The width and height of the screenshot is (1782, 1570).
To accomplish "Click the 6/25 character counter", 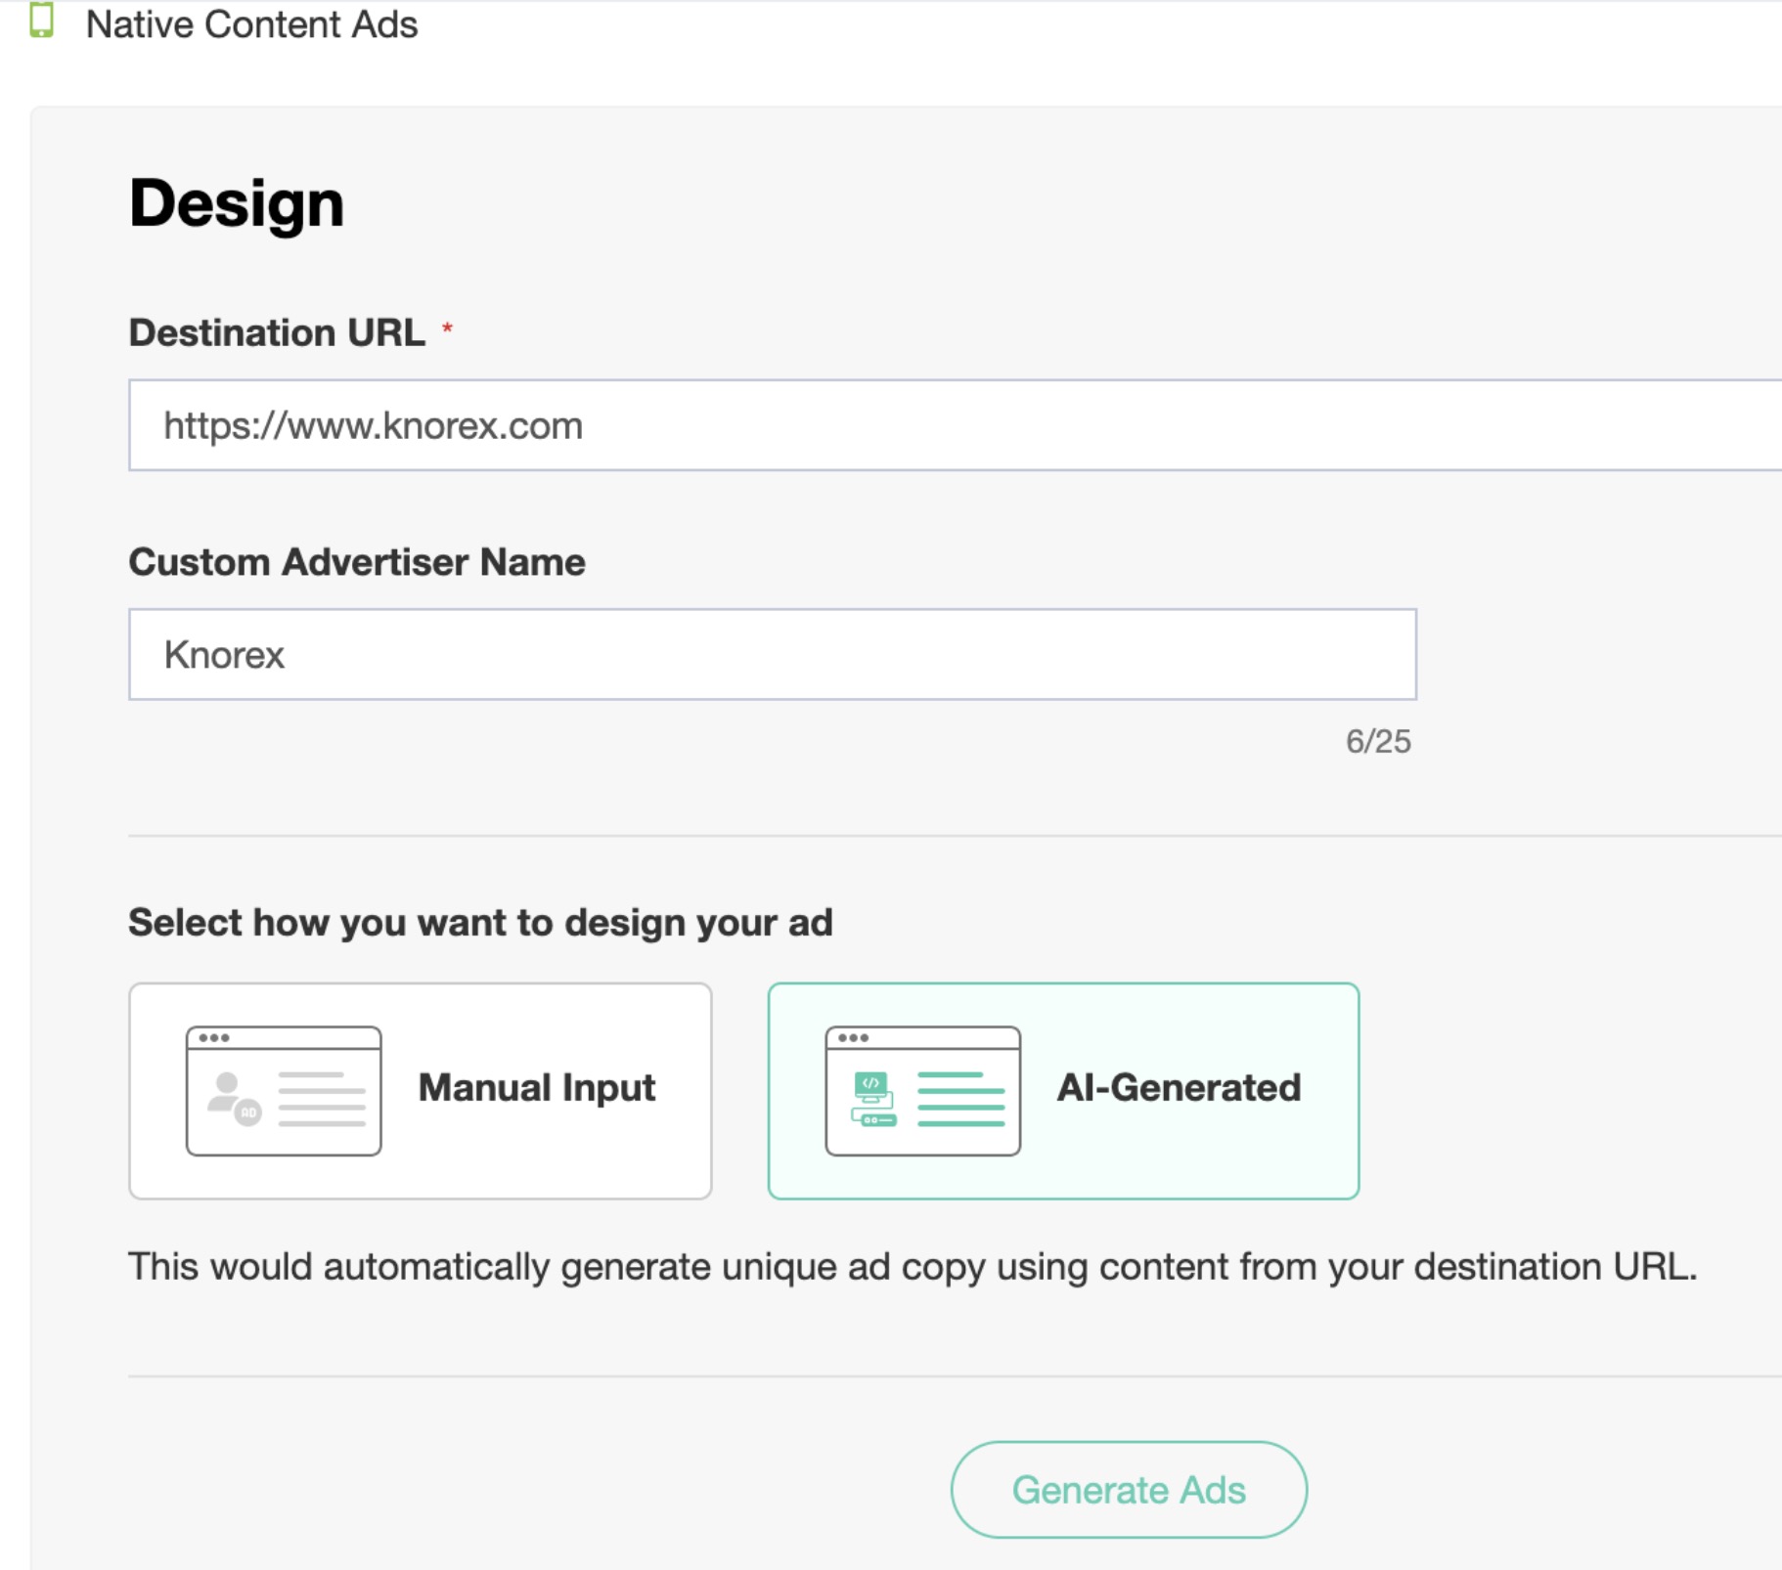I will pyautogui.click(x=1377, y=741).
